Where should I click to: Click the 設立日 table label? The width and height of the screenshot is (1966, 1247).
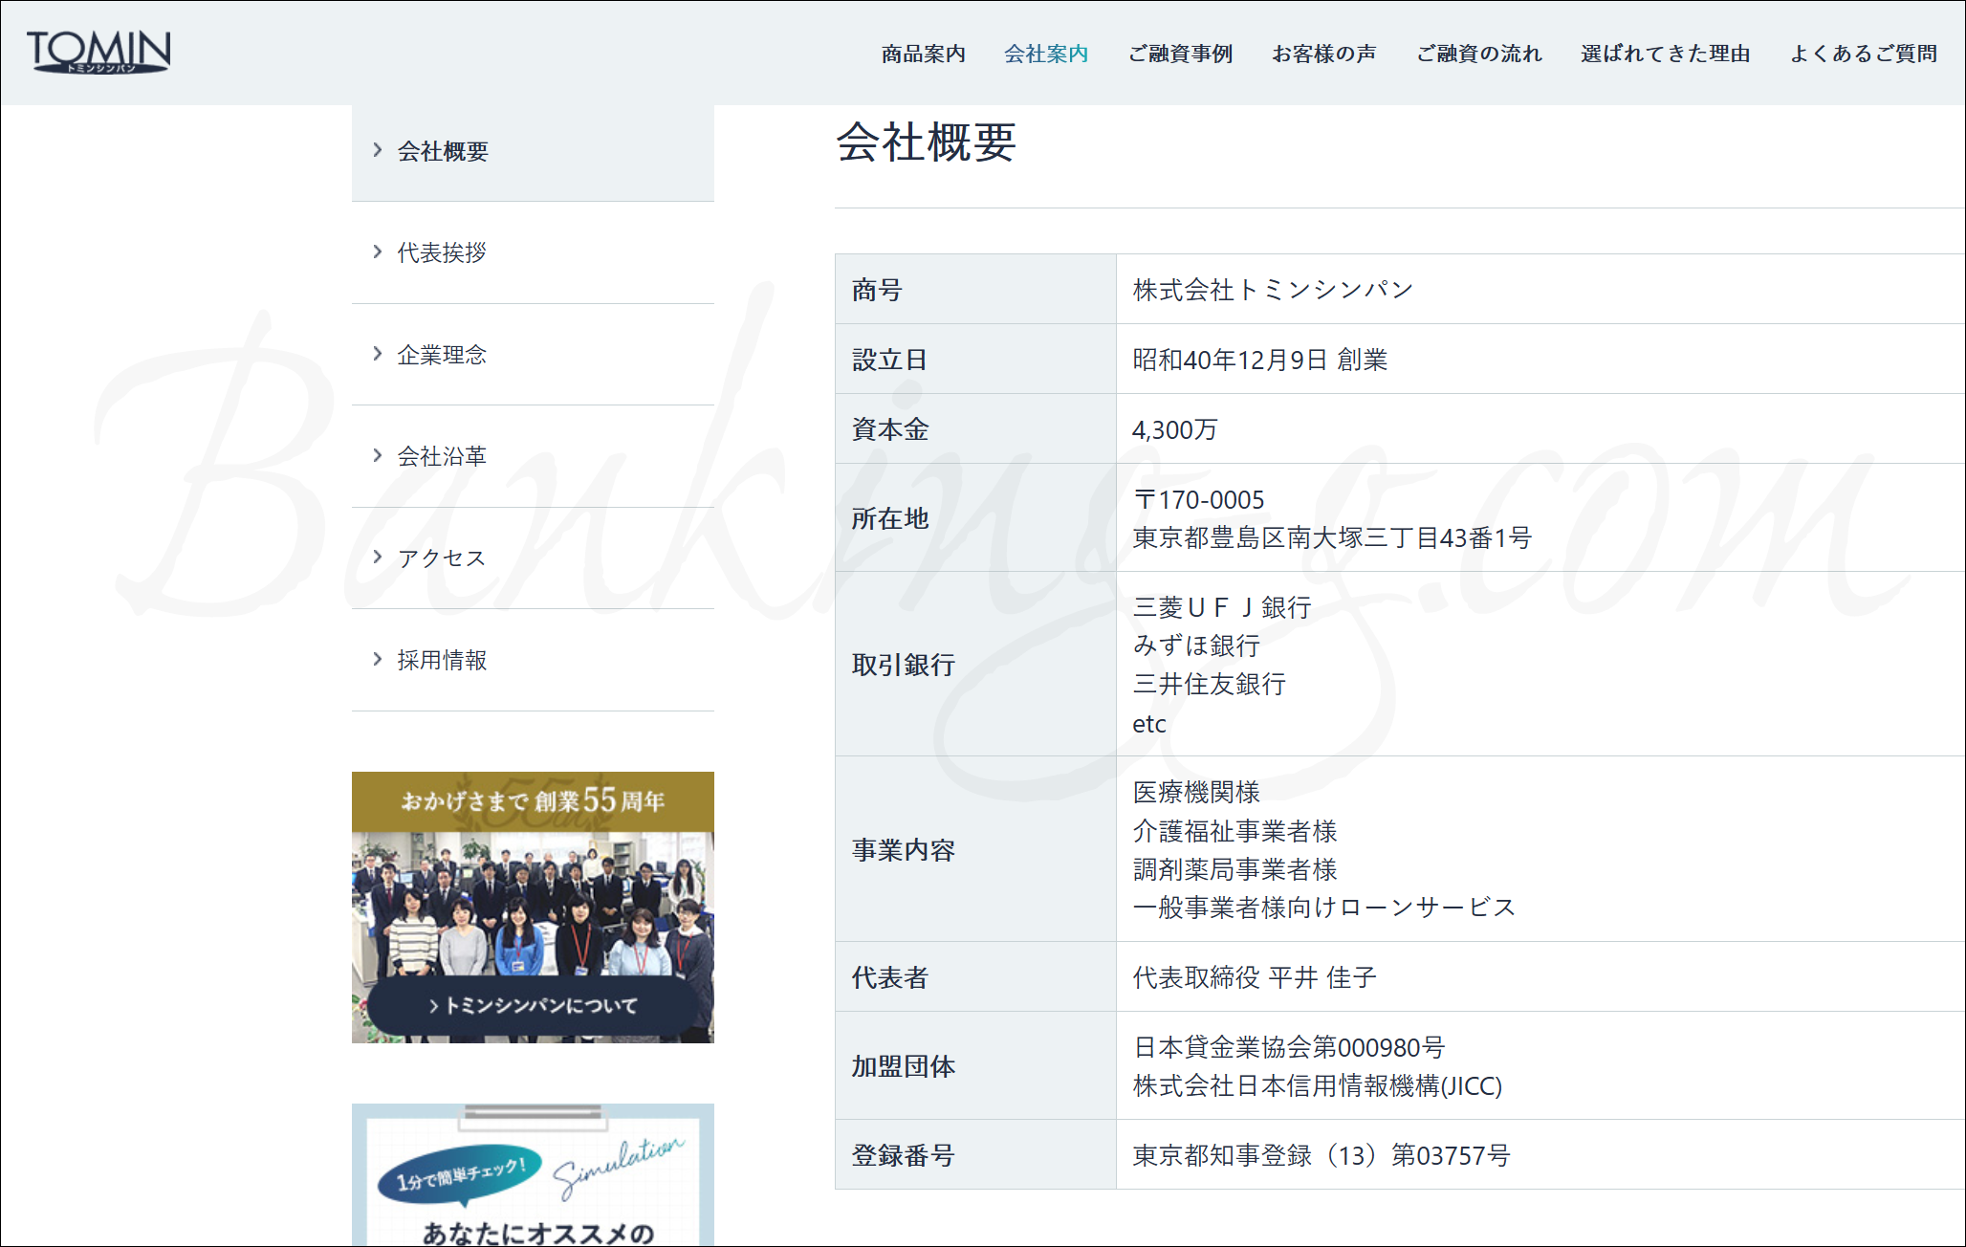[889, 360]
